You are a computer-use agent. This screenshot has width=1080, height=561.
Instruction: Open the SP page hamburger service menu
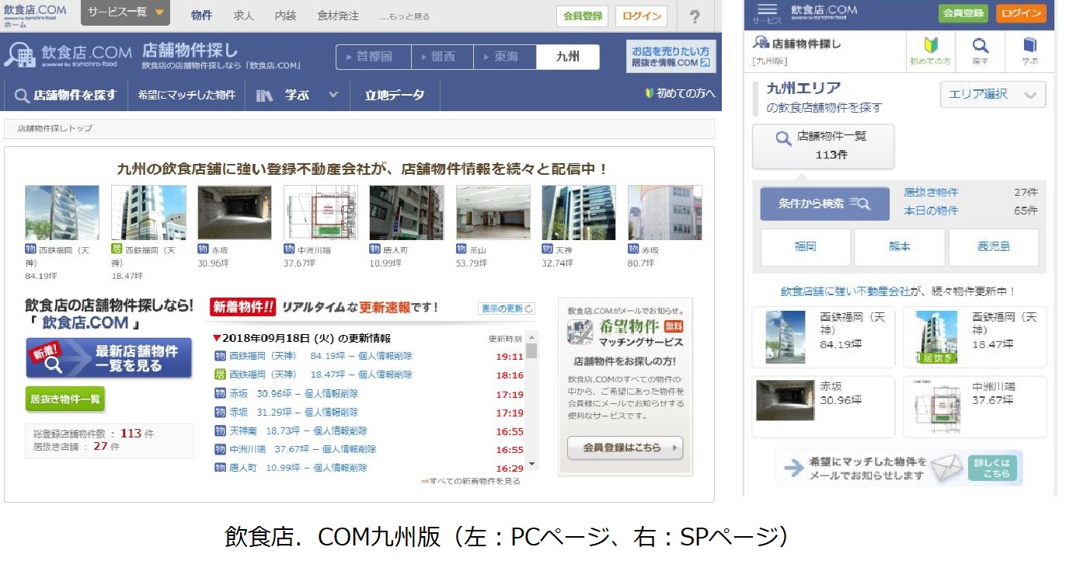pyautogui.click(x=767, y=12)
